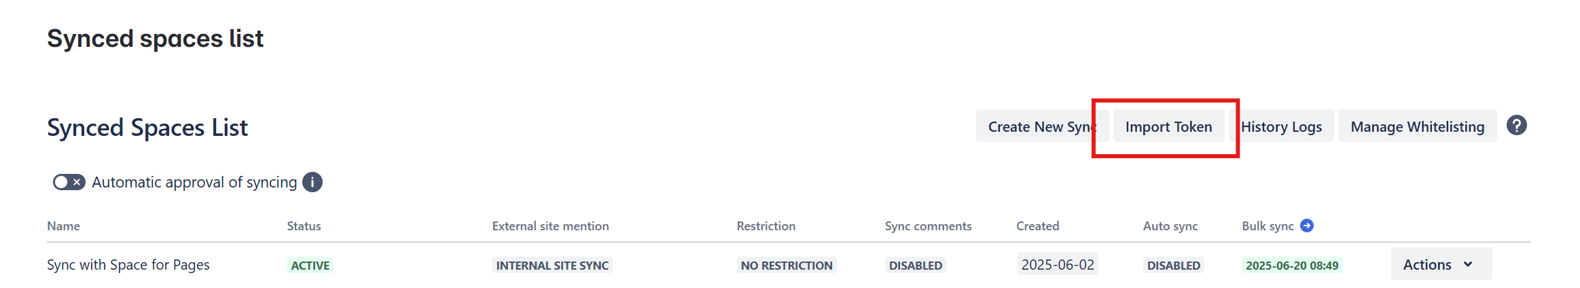Click the External site mention header
This screenshot has height=288, width=1580.
[550, 226]
